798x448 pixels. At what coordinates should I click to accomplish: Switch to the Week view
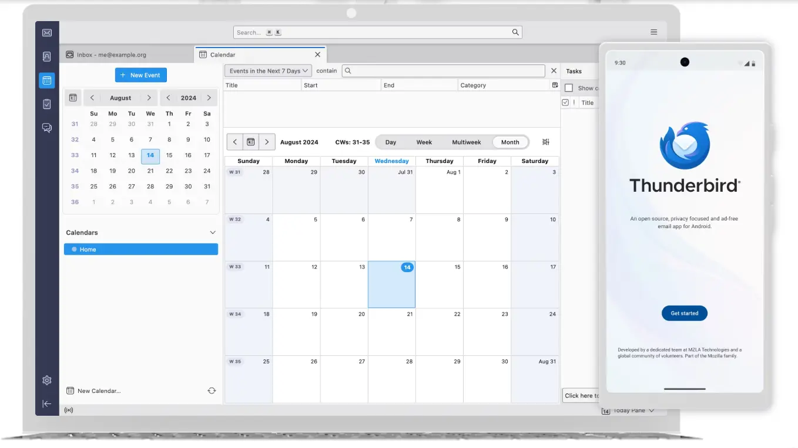pyautogui.click(x=424, y=142)
